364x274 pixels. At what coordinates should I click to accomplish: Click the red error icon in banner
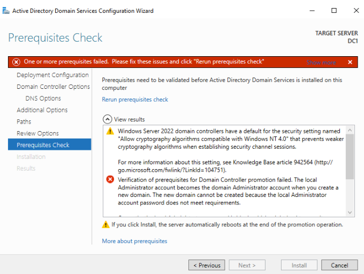tap(16, 62)
